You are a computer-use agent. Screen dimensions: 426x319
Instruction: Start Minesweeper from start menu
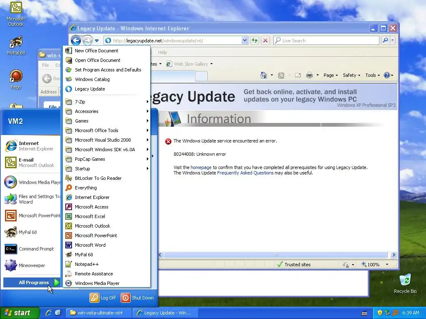32,265
